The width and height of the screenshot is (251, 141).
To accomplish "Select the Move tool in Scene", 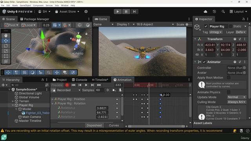I will point(6,41).
